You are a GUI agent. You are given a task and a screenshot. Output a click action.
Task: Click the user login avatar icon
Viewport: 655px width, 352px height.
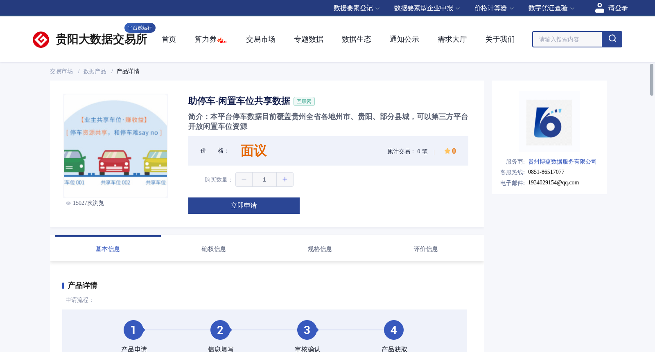coord(600,8)
